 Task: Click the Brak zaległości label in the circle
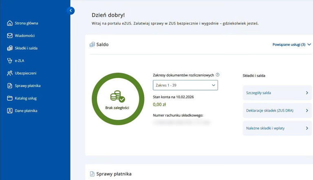[x=117, y=108]
